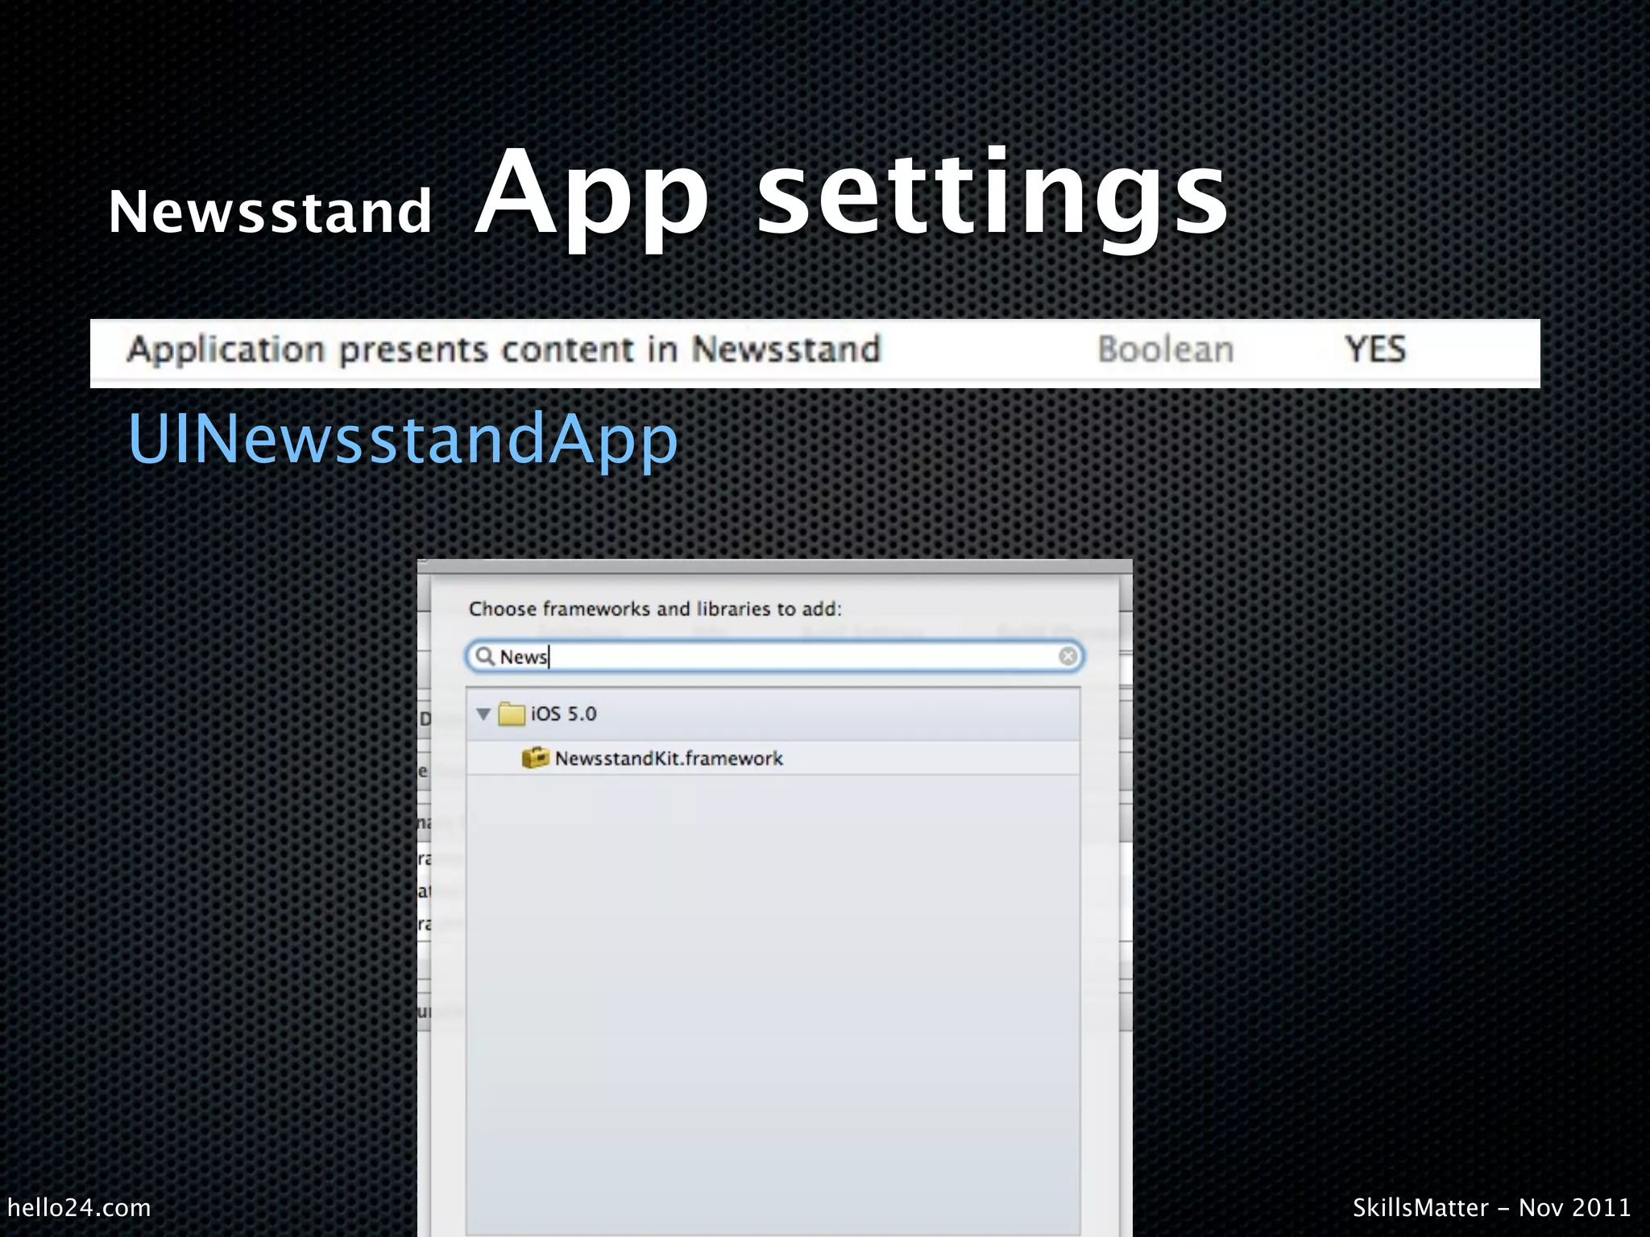This screenshot has height=1237, width=1650.
Task: Click the hello24.com footer text
Action: tap(79, 1207)
